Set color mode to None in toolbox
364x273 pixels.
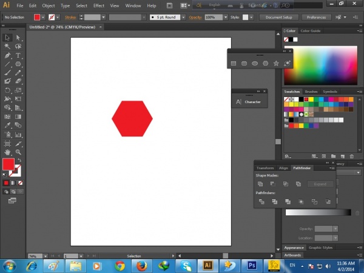[19, 182]
